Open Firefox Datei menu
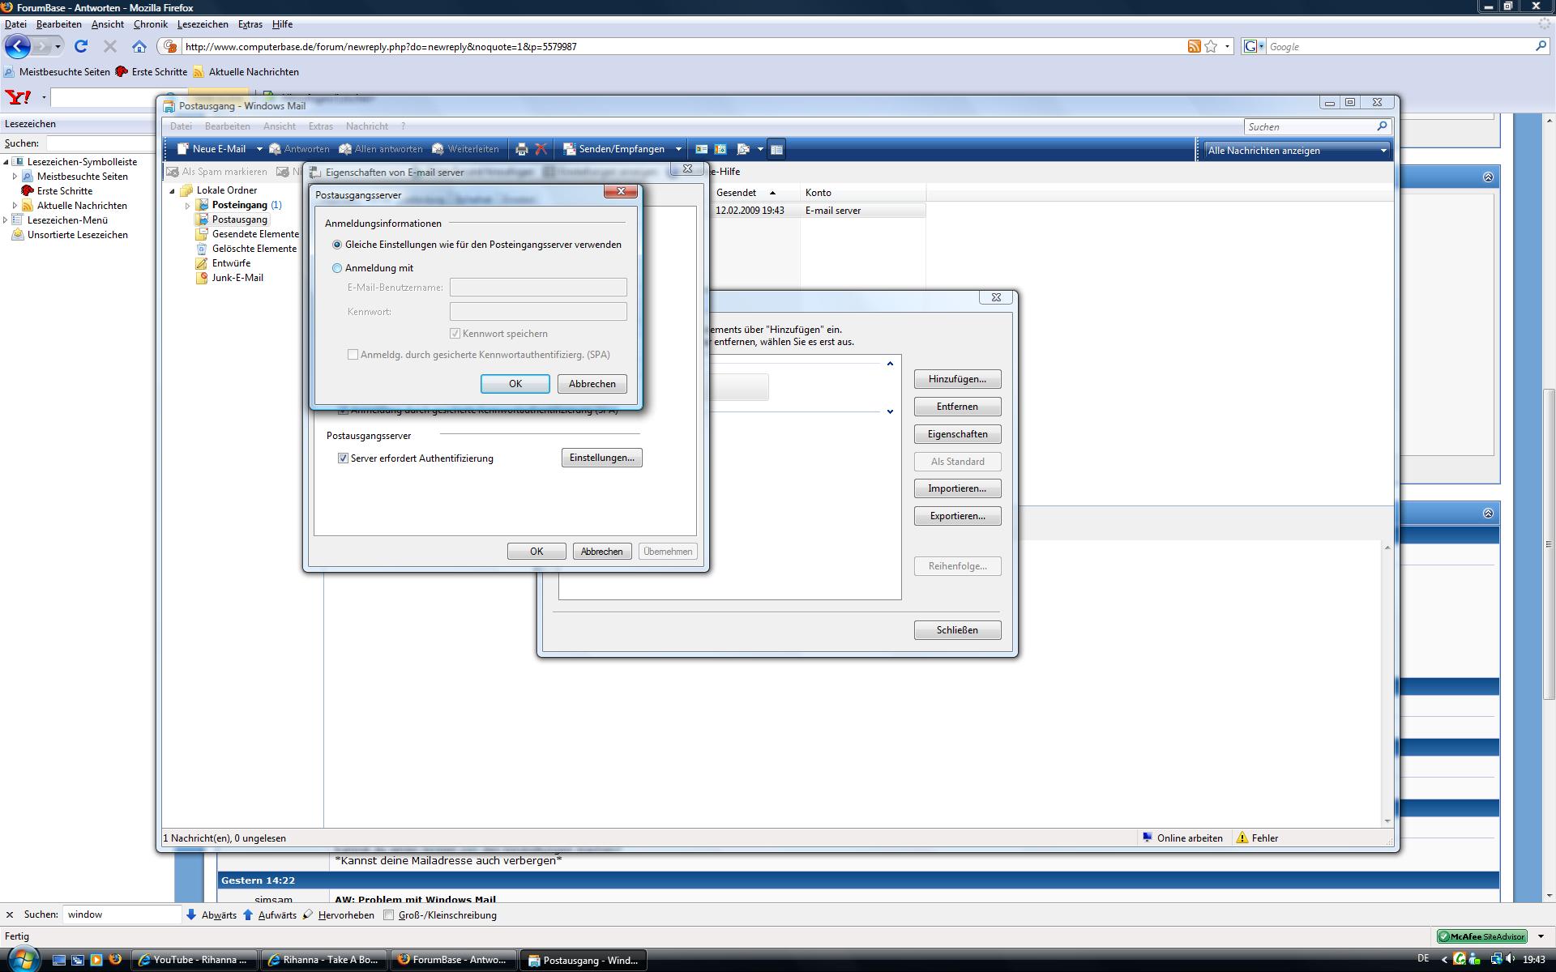1556x972 pixels. click(15, 24)
